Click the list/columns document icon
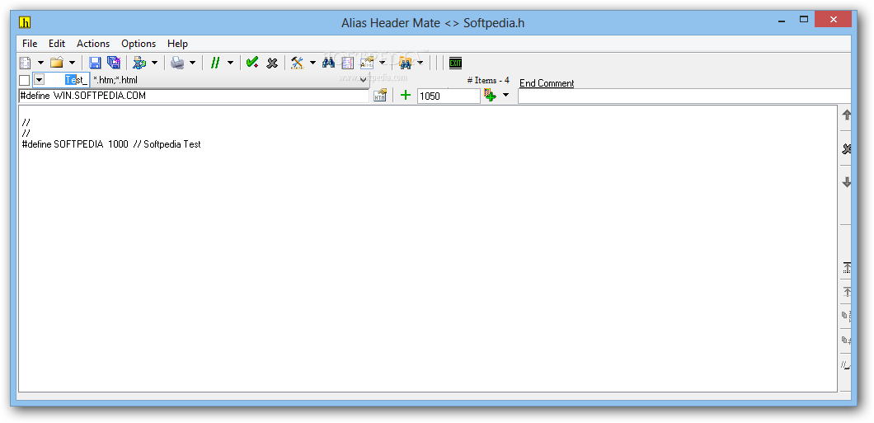Image resolution: width=874 pixels, height=423 pixels. click(348, 63)
